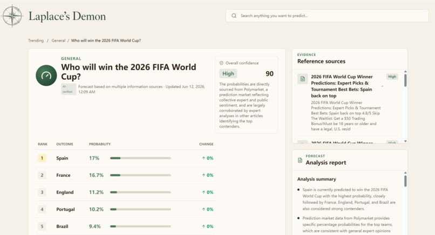Click the Laplace's Demon site title

click(67, 16)
